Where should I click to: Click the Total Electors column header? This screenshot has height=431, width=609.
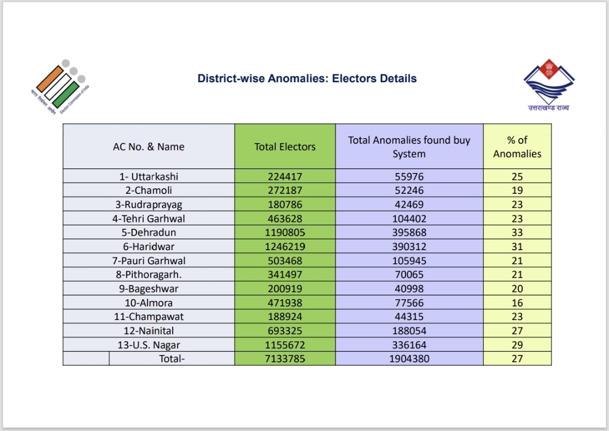pos(285,146)
